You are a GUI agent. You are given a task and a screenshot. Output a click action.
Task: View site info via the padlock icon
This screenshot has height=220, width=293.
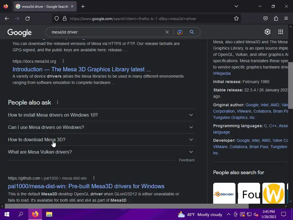(65, 19)
